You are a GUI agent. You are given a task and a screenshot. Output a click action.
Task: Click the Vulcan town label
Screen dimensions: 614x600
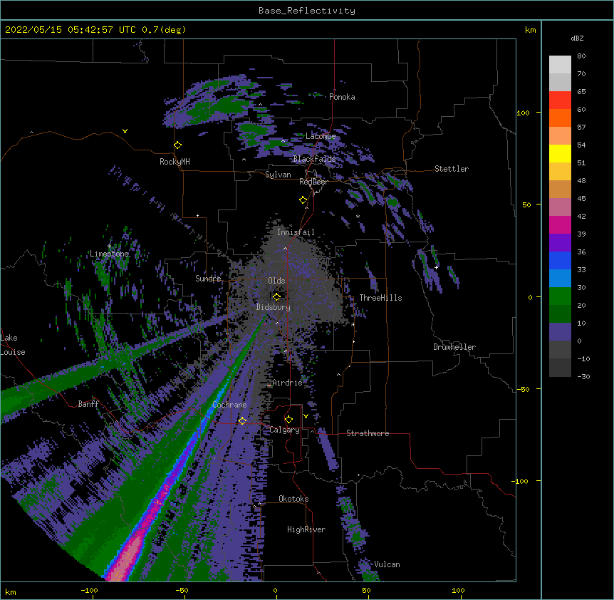click(387, 564)
